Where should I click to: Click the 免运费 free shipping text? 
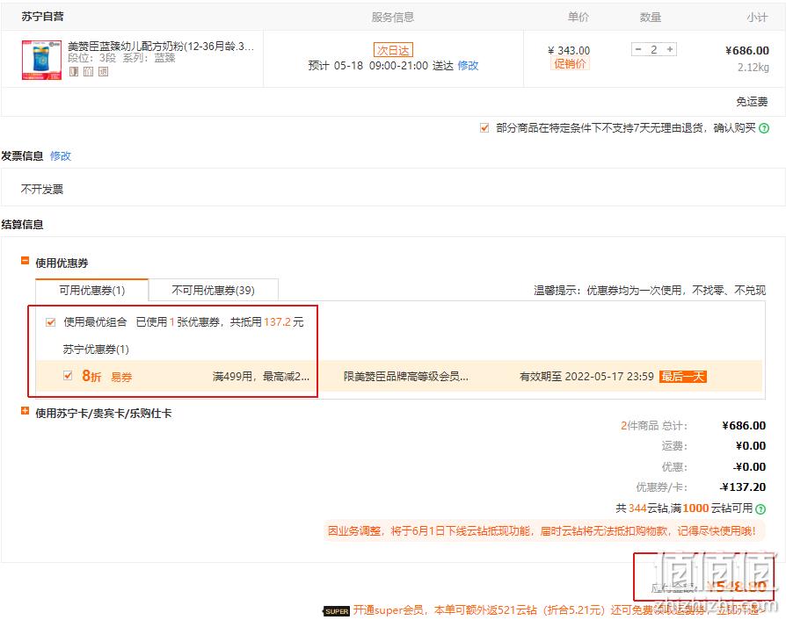coord(752,102)
